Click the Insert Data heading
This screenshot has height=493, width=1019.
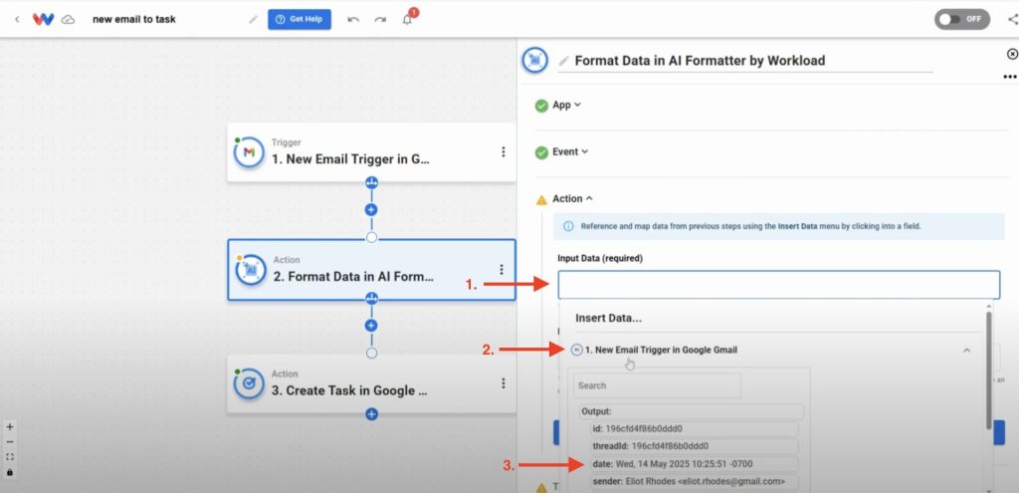609,319
